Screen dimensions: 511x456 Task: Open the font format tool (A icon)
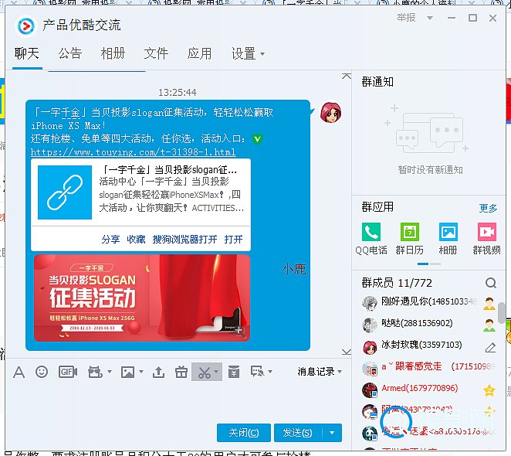[19, 372]
